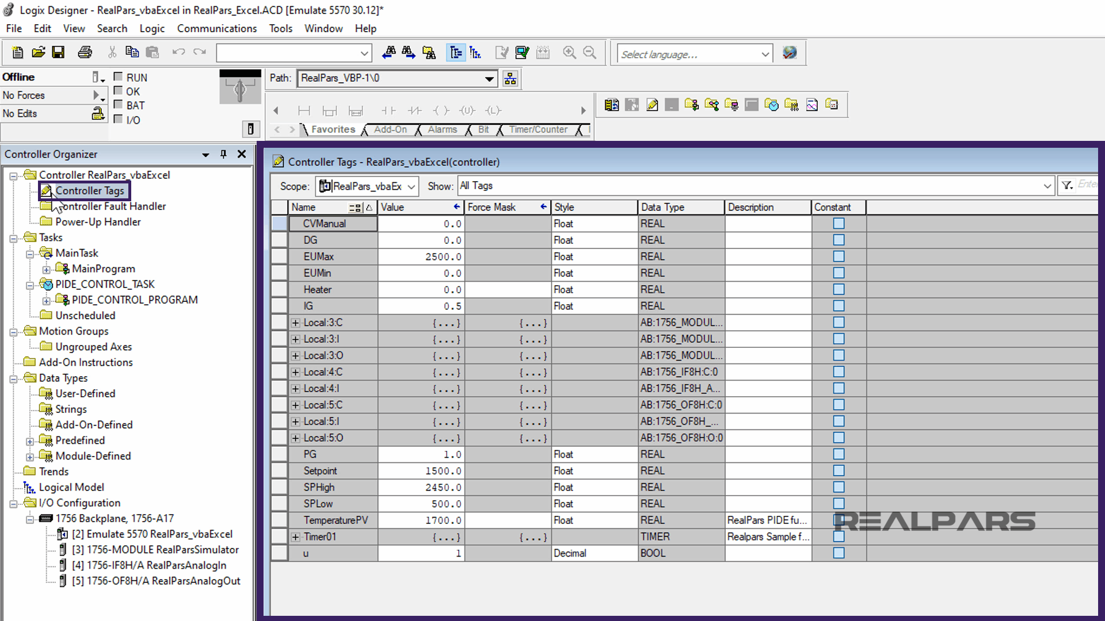The height and width of the screenshot is (621, 1105).
Task: Insert an Output Energize coil instruction
Action: pos(441,110)
